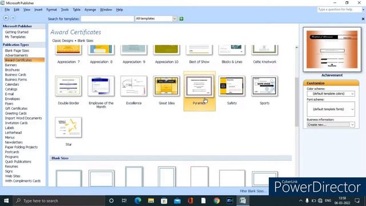Open the Format menu
This screenshot has width=366, height=206.
click(51, 10)
